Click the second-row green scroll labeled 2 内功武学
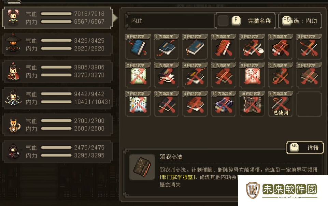Image resolution: width=328 pixels, height=206 pixels. point(138,75)
